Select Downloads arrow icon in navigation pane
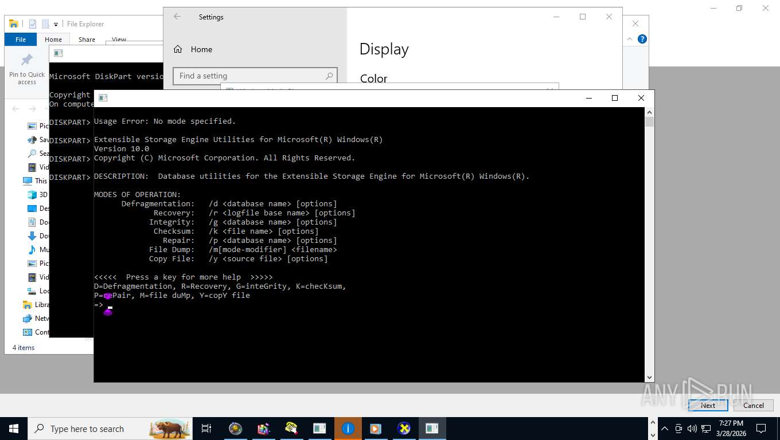This screenshot has width=780, height=440. point(33,235)
